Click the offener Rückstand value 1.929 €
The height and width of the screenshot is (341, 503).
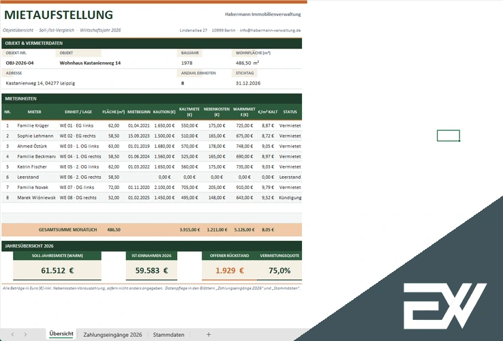(x=230, y=270)
